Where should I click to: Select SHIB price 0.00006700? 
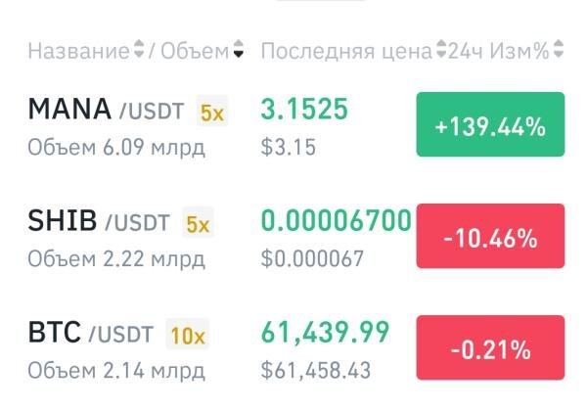pyautogui.click(x=337, y=220)
